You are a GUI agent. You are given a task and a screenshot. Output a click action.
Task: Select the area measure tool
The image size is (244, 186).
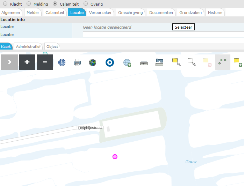(160, 62)
